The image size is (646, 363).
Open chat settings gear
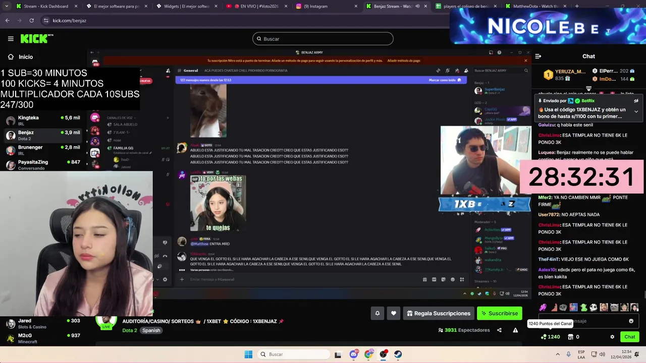[612, 337]
